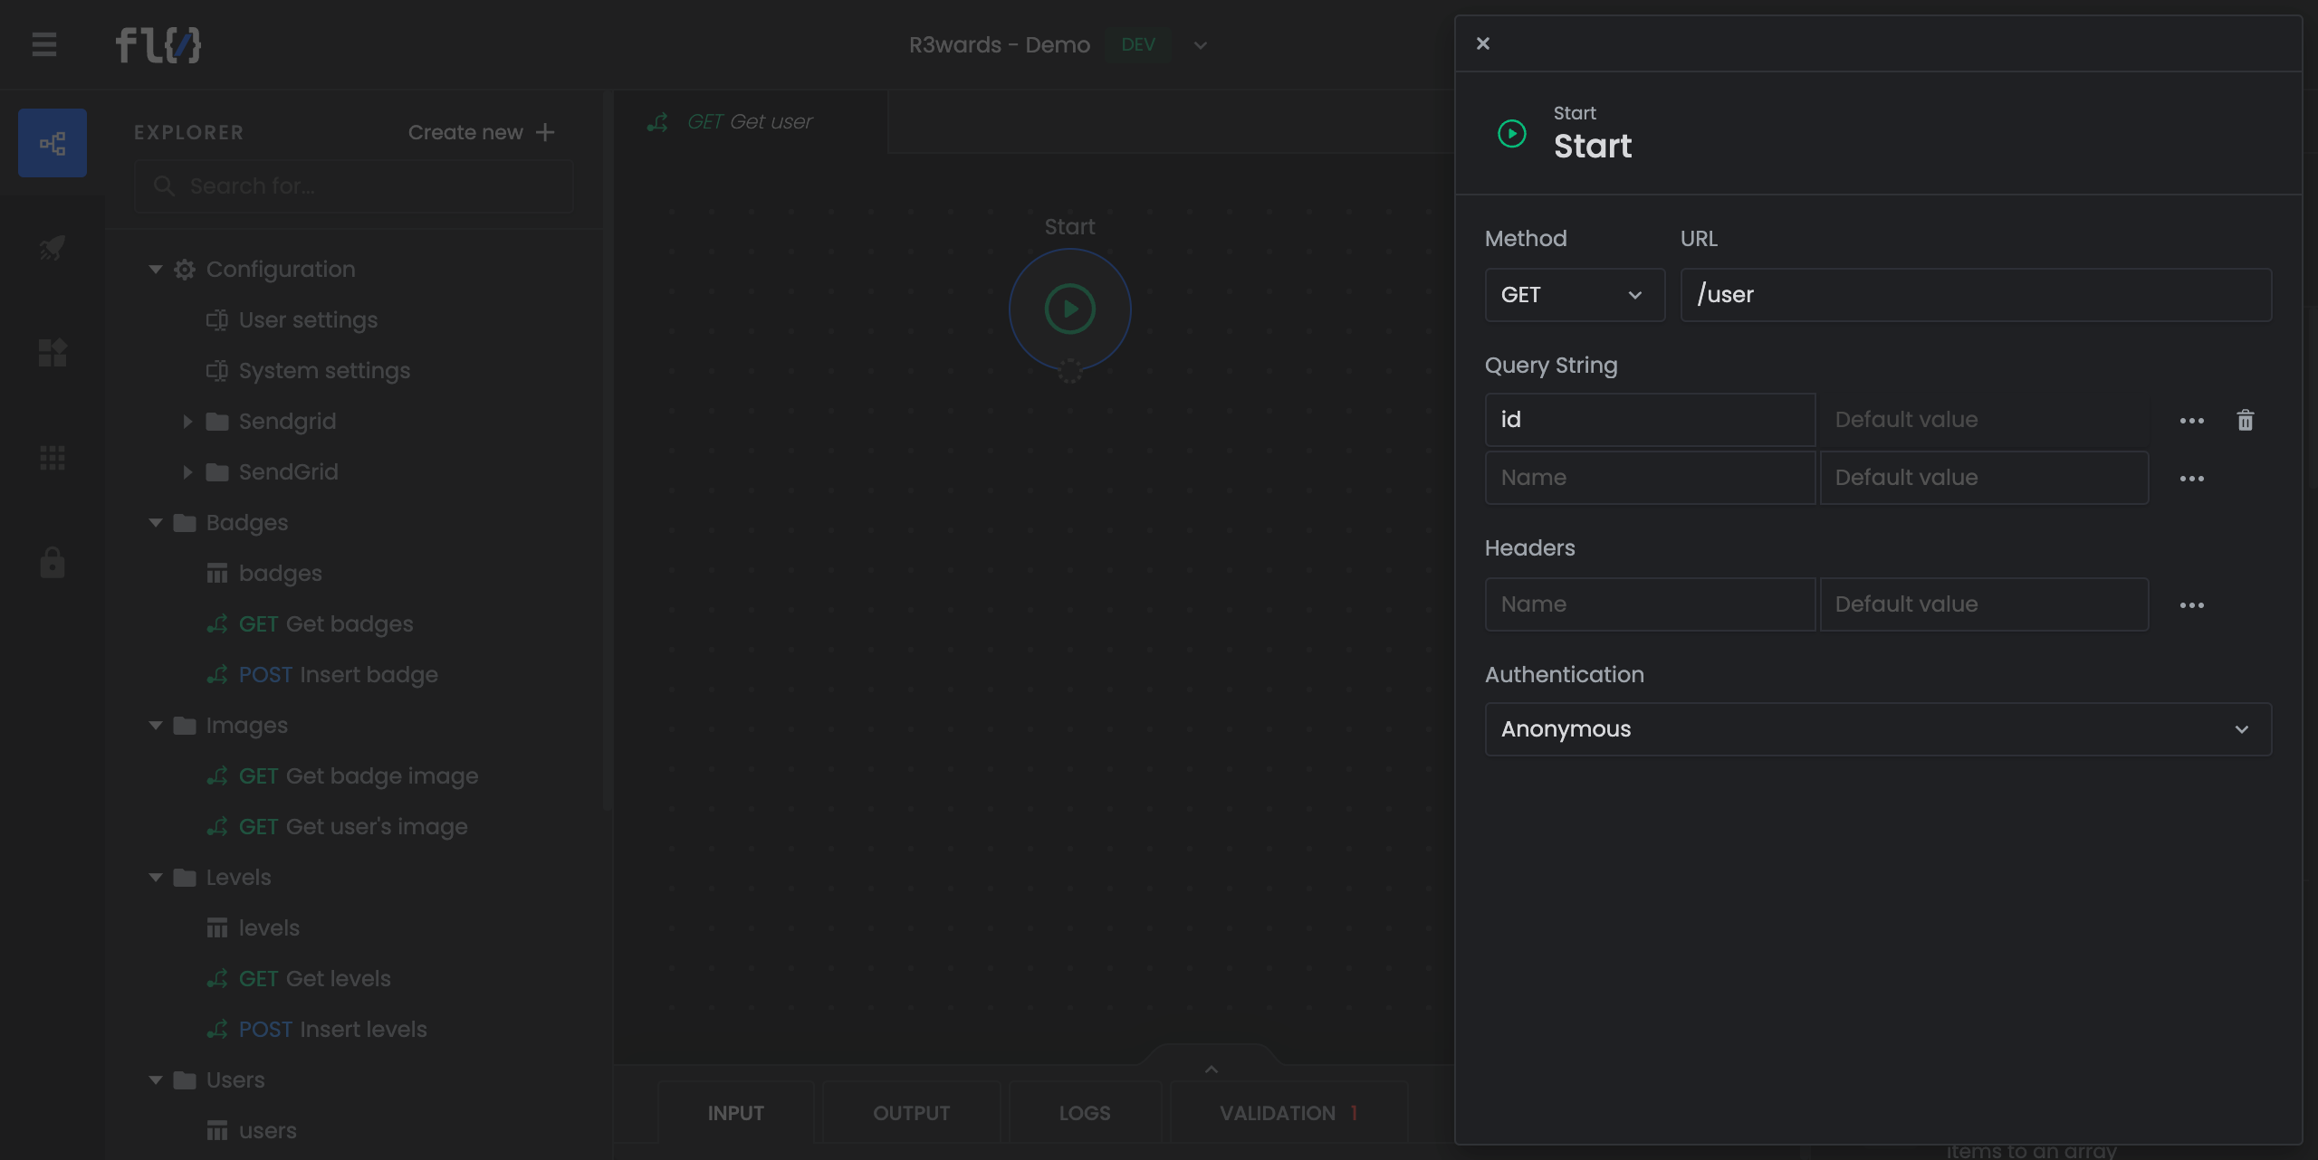Viewport: 2318px width, 1160px height.
Task: Open the apps grid sidebar icon
Action: (x=53, y=458)
